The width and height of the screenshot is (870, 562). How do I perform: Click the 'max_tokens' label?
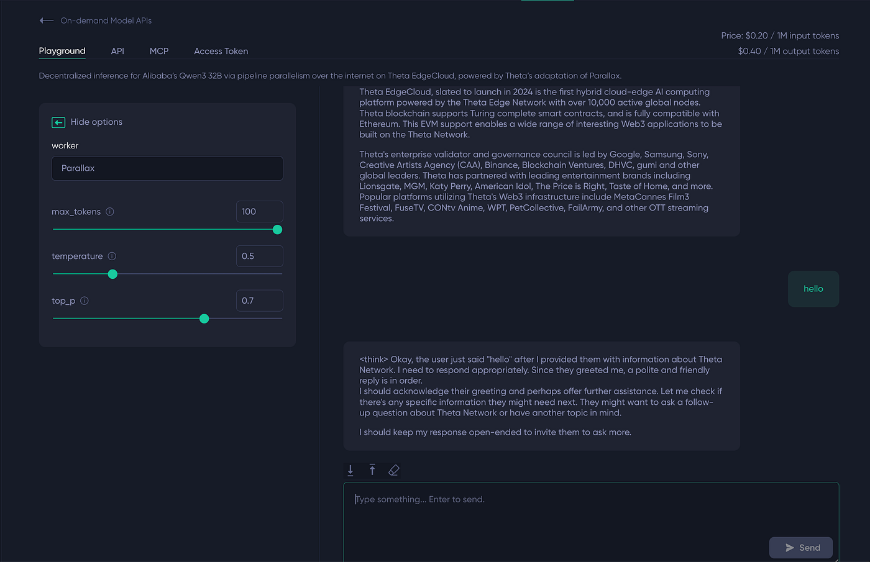tap(76, 212)
